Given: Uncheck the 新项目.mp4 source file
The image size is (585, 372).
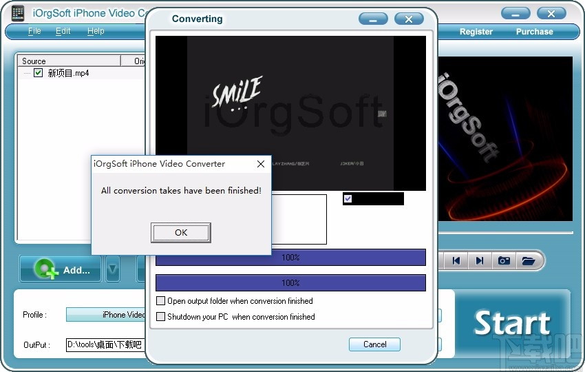Looking at the screenshot, I should (x=38, y=73).
